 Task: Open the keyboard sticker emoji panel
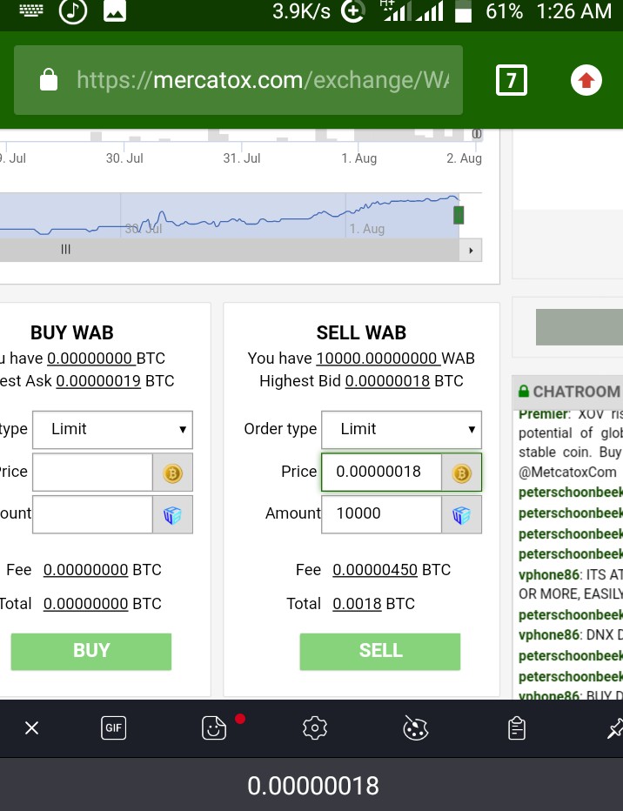coord(214,728)
